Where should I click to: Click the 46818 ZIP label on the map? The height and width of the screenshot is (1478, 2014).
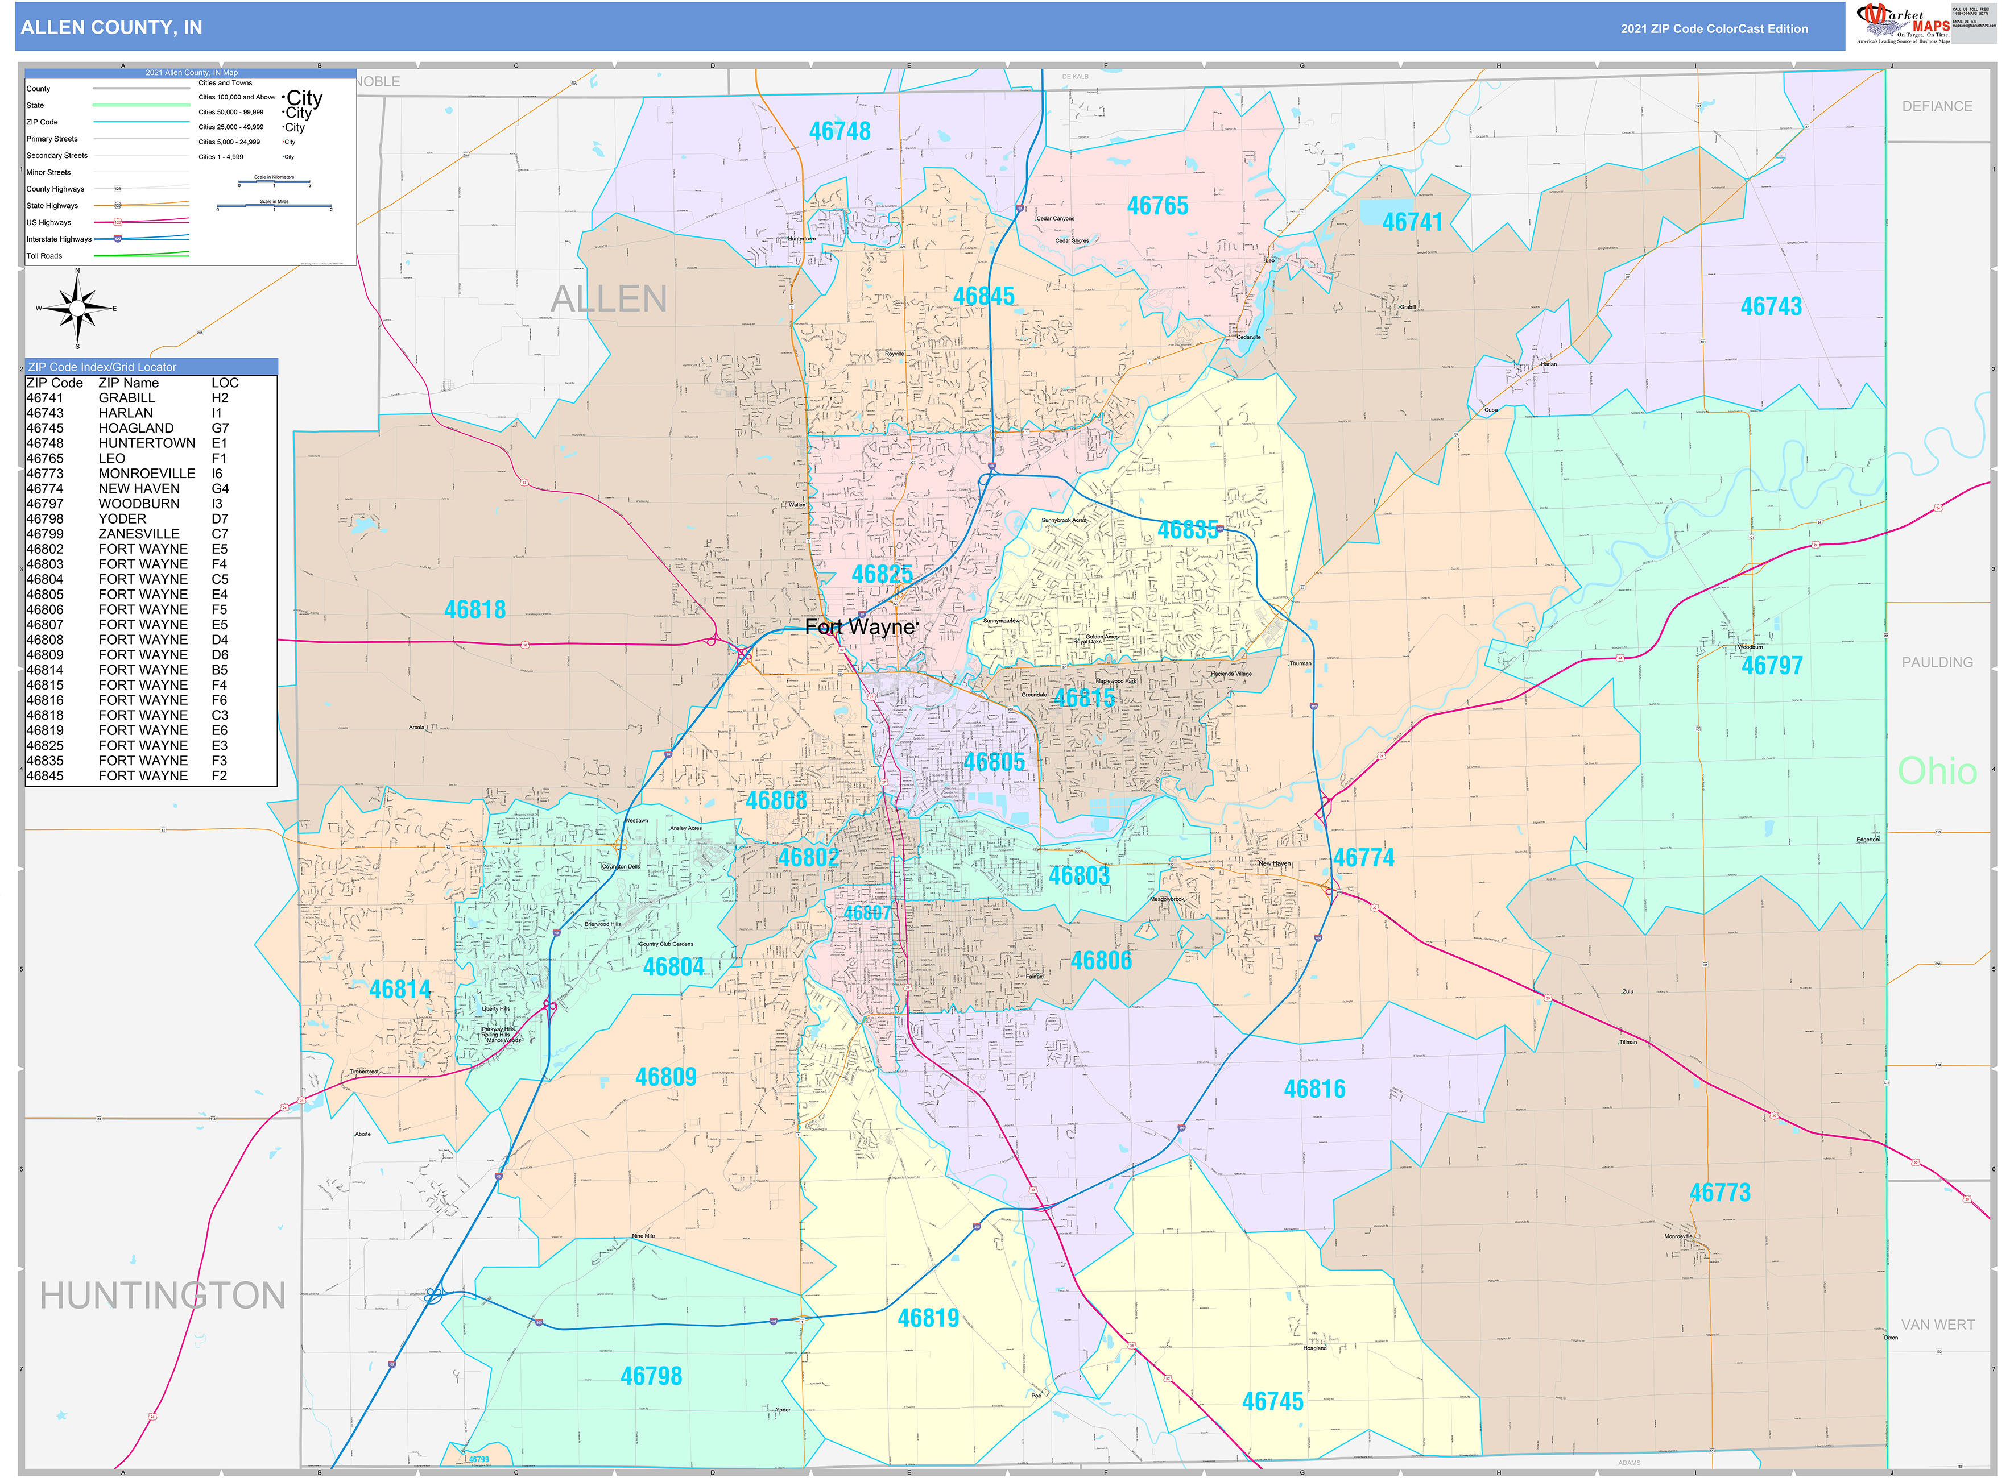pos(474,610)
